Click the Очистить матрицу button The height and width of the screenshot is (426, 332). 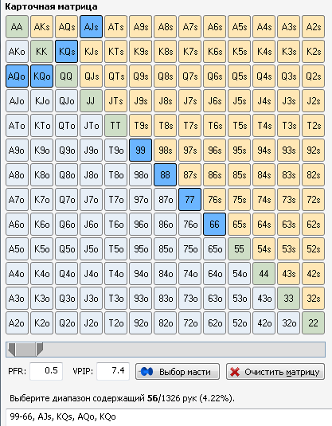coord(275,372)
